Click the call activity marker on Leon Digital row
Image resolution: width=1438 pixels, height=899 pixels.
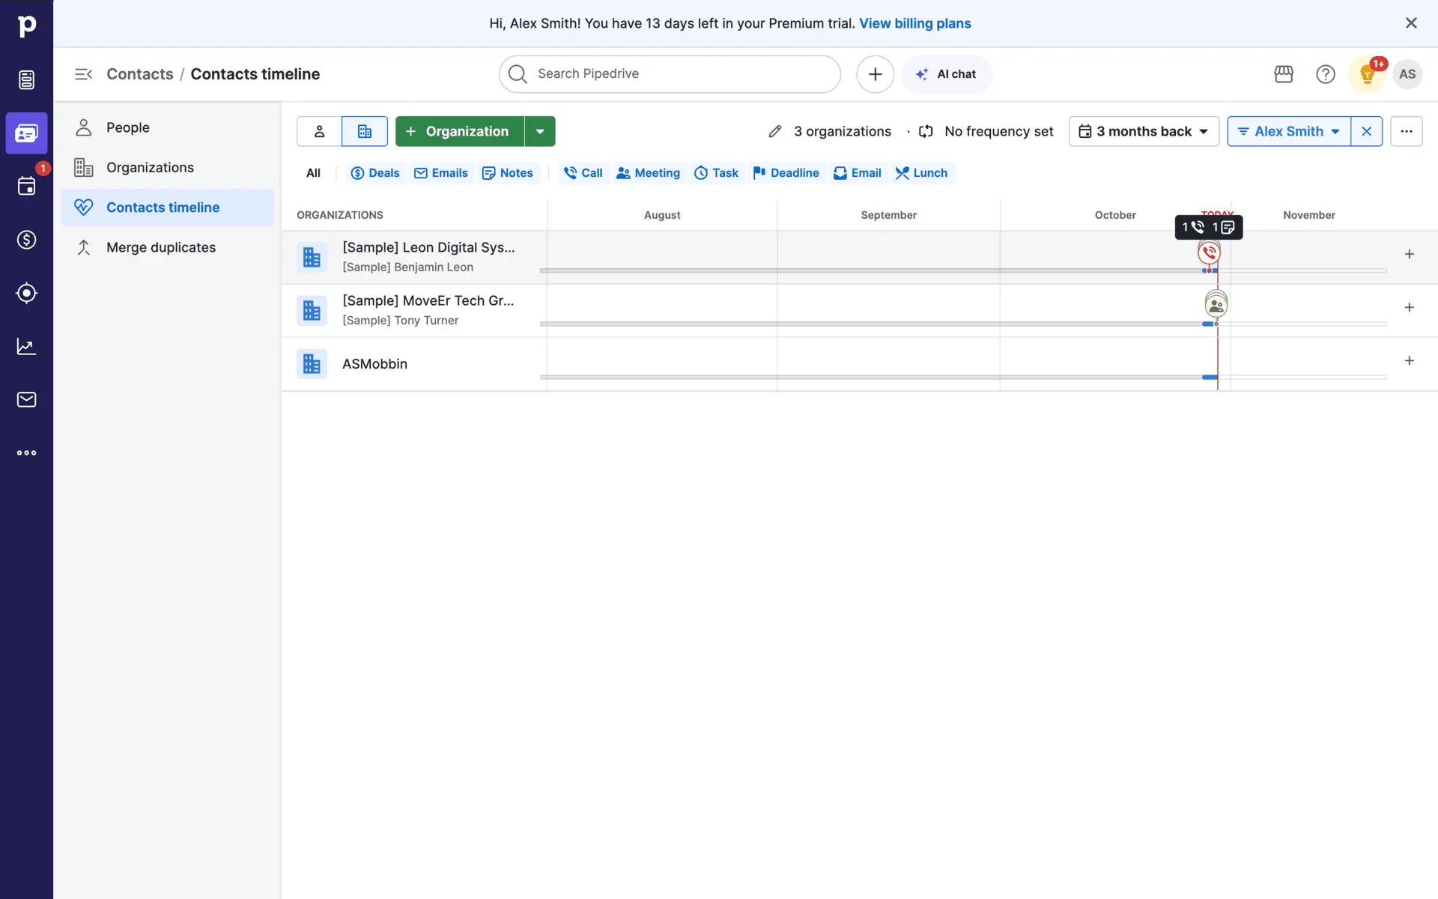[1209, 253]
